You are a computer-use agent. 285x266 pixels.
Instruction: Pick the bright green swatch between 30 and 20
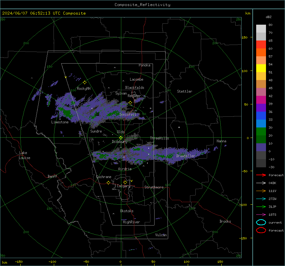pos(261,132)
